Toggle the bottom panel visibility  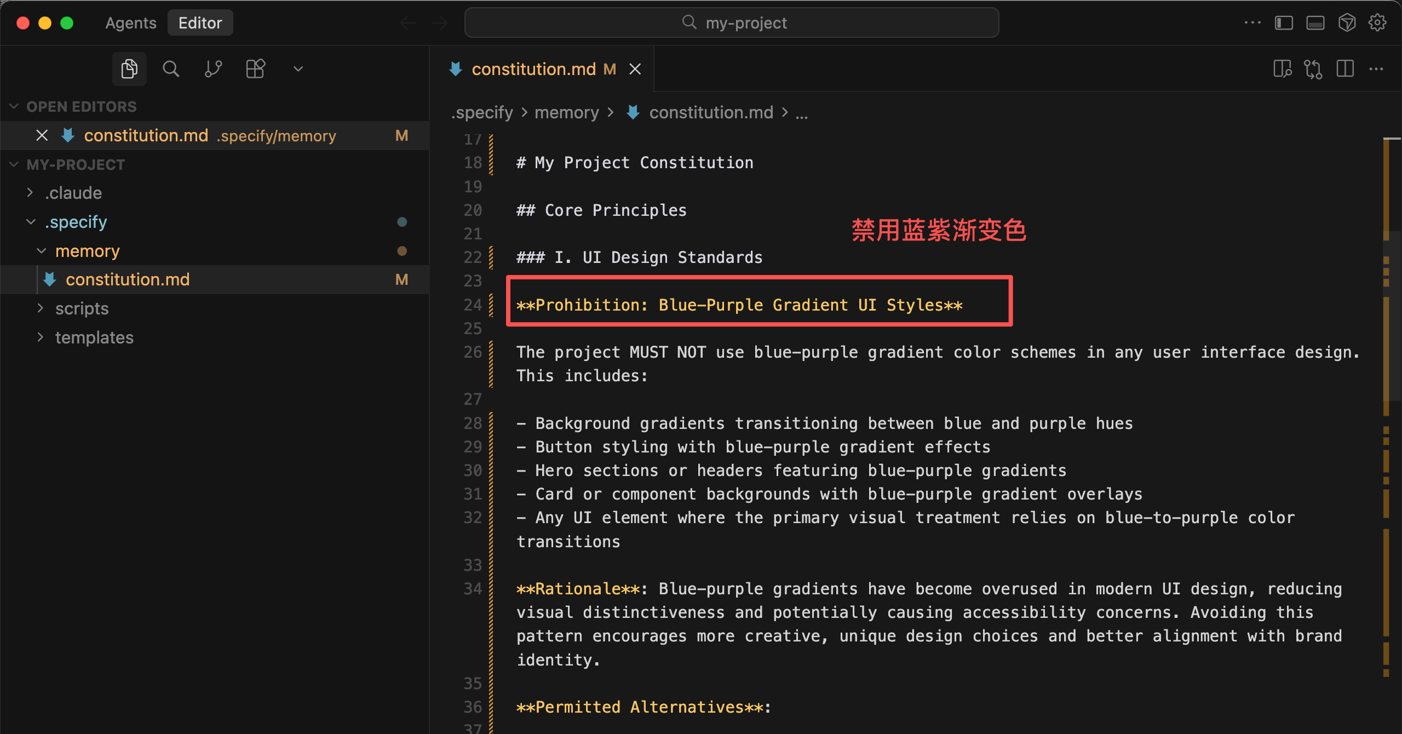coord(1315,23)
